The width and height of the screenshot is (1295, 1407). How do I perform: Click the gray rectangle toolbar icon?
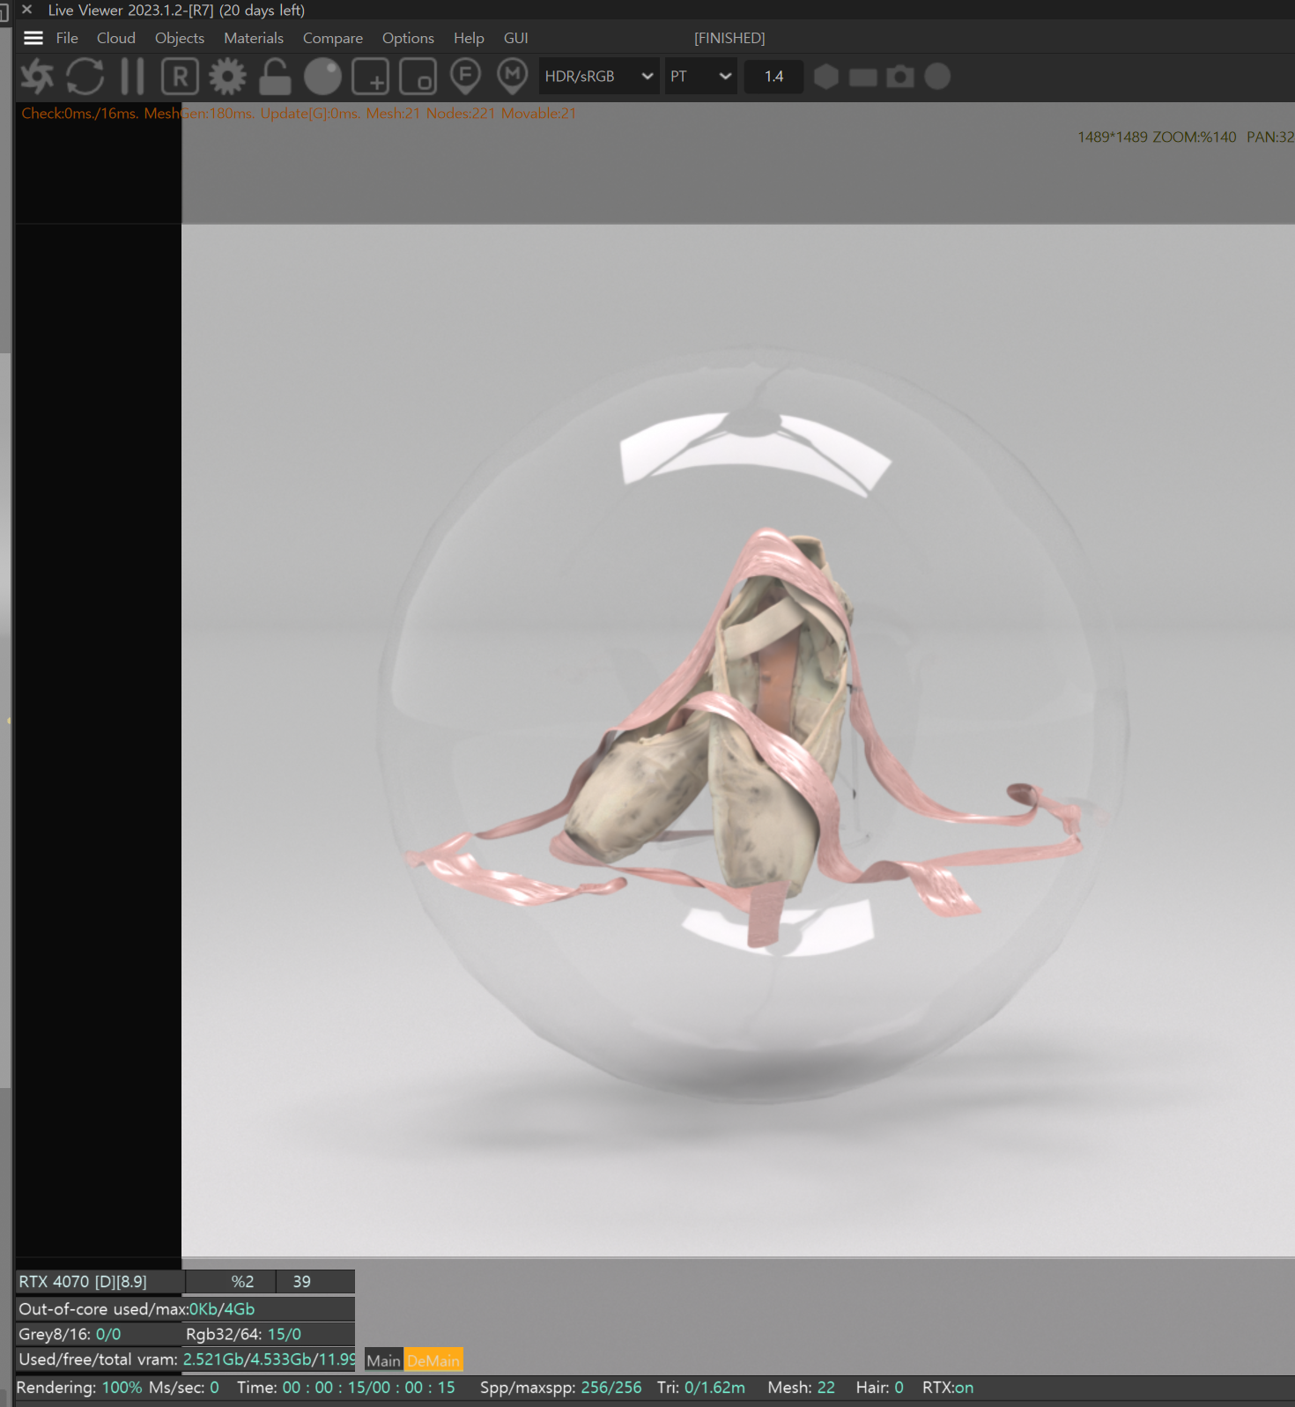click(x=862, y=78)
